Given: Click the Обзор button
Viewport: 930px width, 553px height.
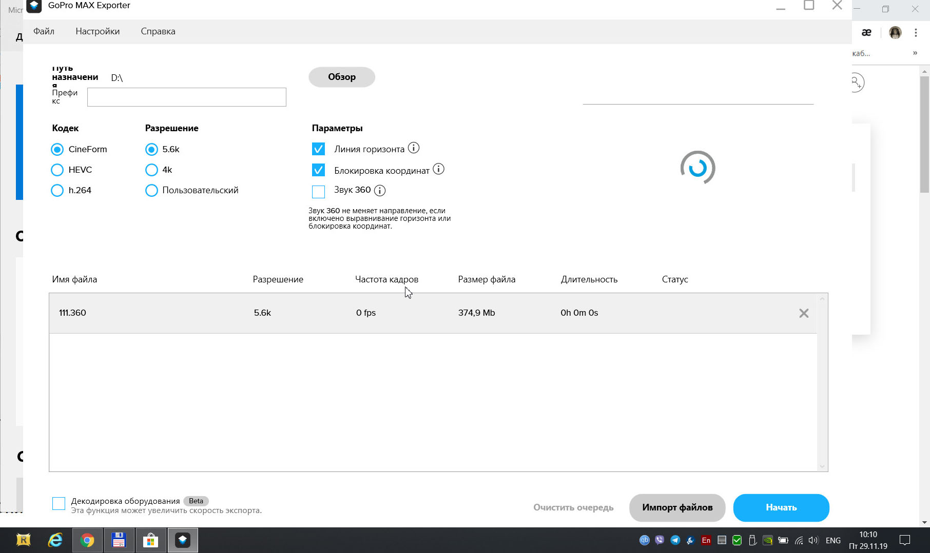Looking at the screenshot, I should pos(342,77).
